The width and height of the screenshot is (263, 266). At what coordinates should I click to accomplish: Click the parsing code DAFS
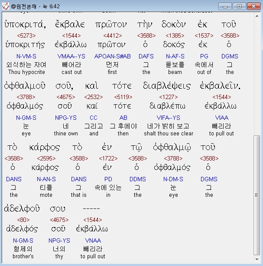[x=146, y=56]
